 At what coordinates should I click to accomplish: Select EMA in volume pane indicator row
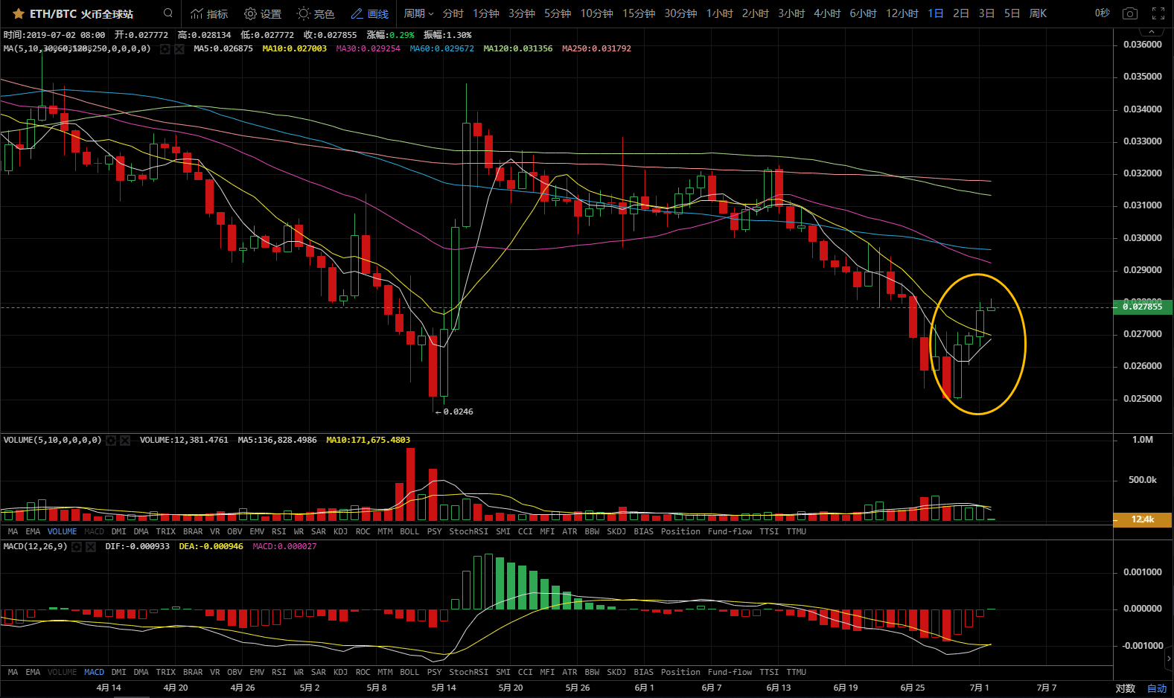click(33, 531)
